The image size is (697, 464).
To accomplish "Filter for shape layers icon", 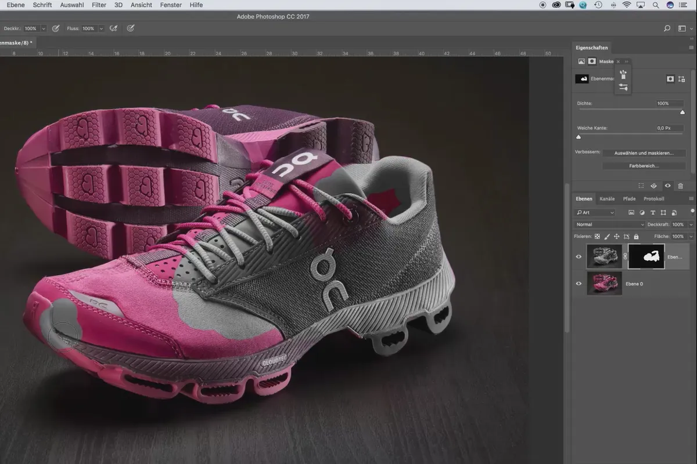I will (x=663, y=213).
